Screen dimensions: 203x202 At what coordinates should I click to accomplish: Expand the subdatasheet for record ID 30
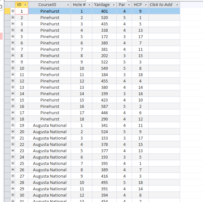(x=13, y=195)
